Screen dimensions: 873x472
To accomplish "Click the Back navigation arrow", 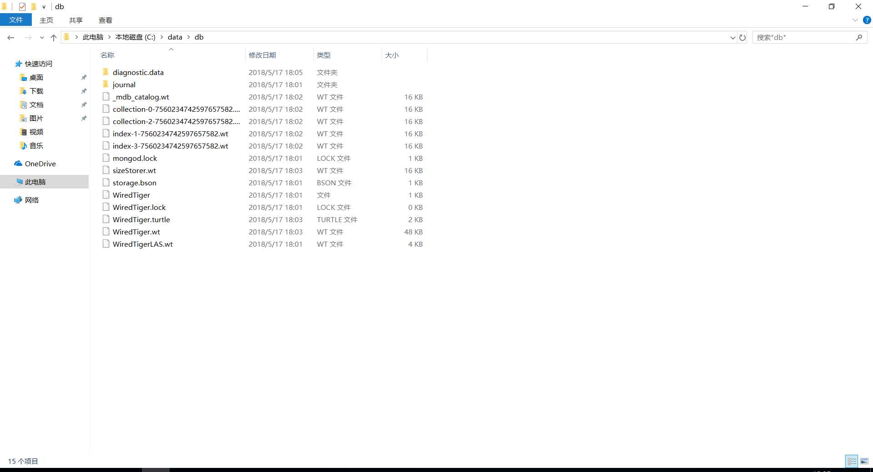I will click(11, 38).
